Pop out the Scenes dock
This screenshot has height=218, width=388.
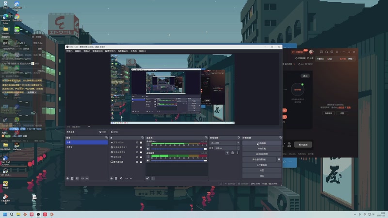click(106, 138)
